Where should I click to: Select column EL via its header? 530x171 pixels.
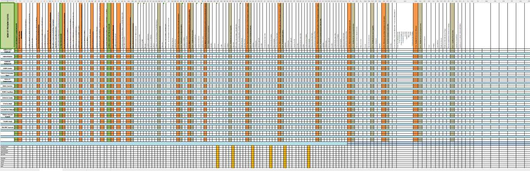tap(478, 1)
